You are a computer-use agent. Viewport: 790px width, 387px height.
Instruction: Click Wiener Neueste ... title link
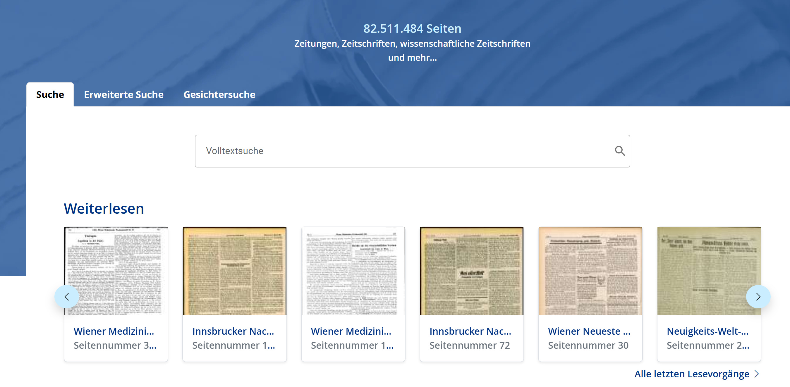coord(589,331)
